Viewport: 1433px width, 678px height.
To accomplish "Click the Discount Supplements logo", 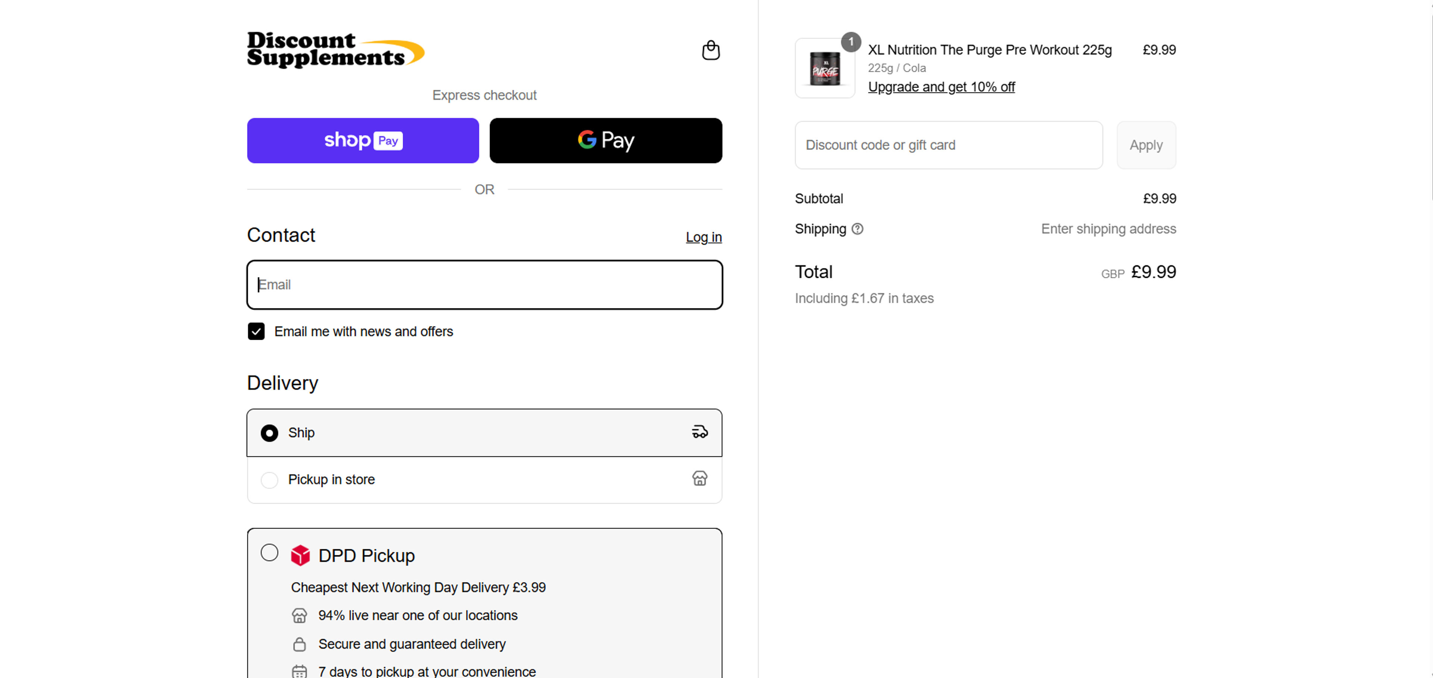I will click(x=335, y=50).
